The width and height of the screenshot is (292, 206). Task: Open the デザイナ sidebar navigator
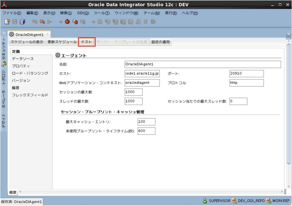4,121
